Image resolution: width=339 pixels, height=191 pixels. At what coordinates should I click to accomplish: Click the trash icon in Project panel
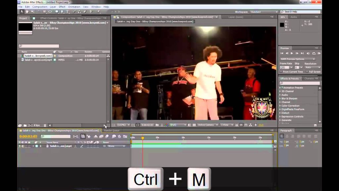point(45,125)
